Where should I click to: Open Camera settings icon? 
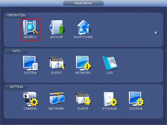tap(30, 99)
